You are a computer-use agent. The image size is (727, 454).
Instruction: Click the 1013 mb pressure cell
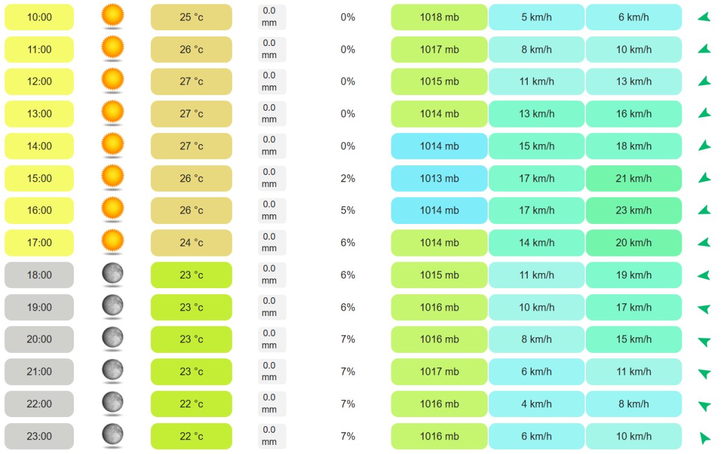(439, 179)
